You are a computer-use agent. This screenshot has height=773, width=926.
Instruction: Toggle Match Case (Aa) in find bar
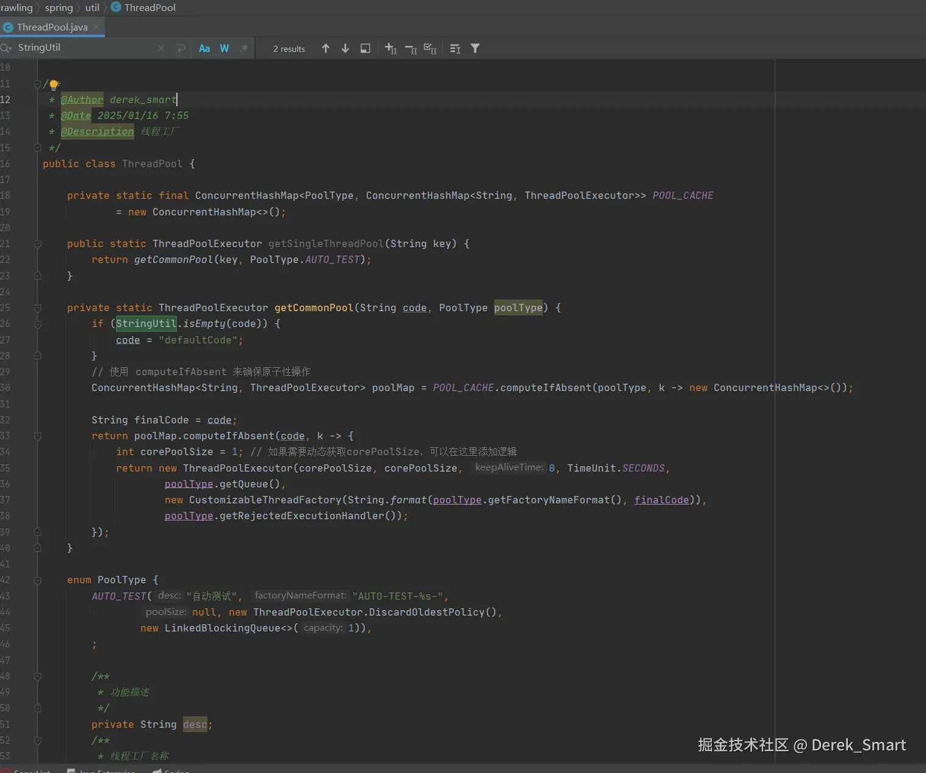pos(204,49)
